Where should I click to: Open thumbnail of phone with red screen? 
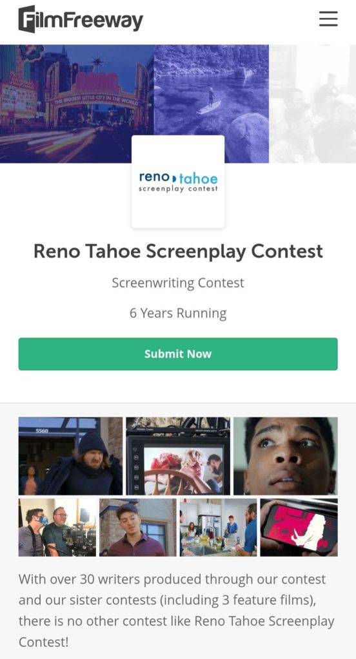click(299, 528)
